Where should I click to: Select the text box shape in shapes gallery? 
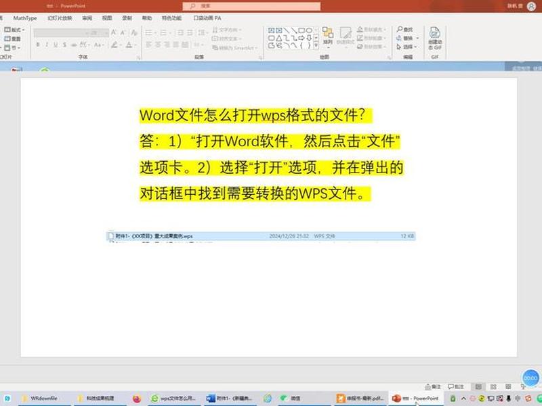click(272, 30)
